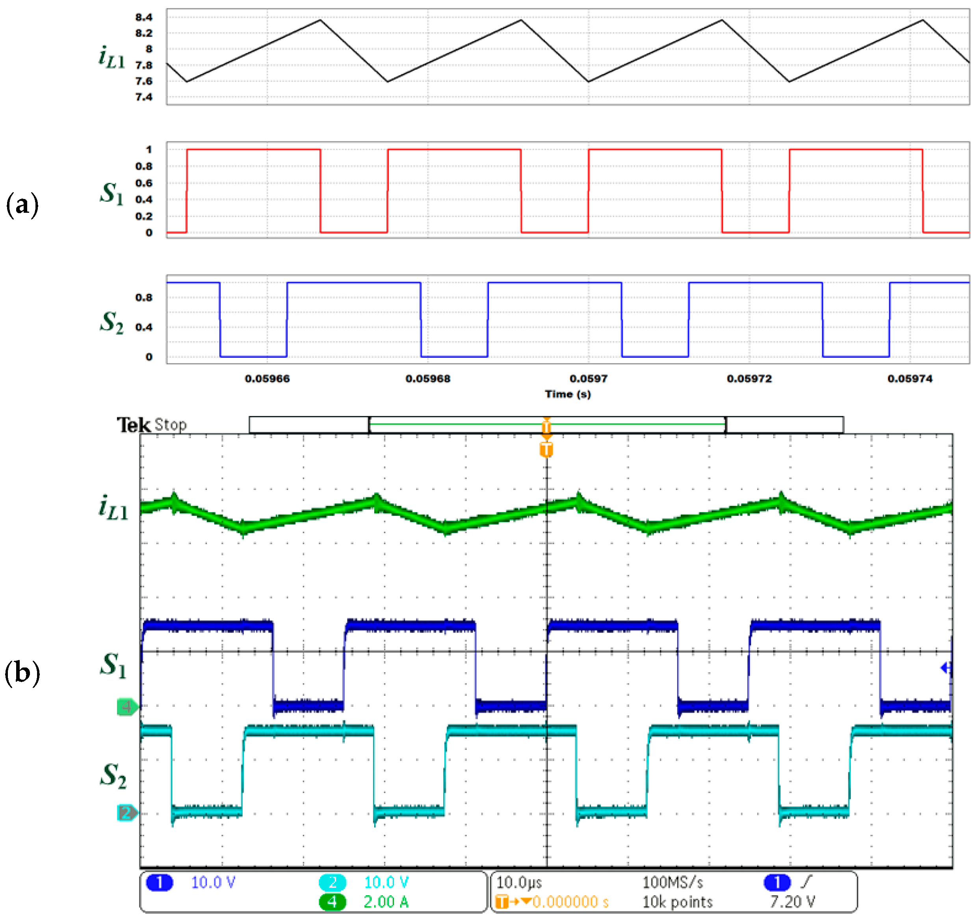Click the green channel 4 badge near 2.00 A

[333, 902]
